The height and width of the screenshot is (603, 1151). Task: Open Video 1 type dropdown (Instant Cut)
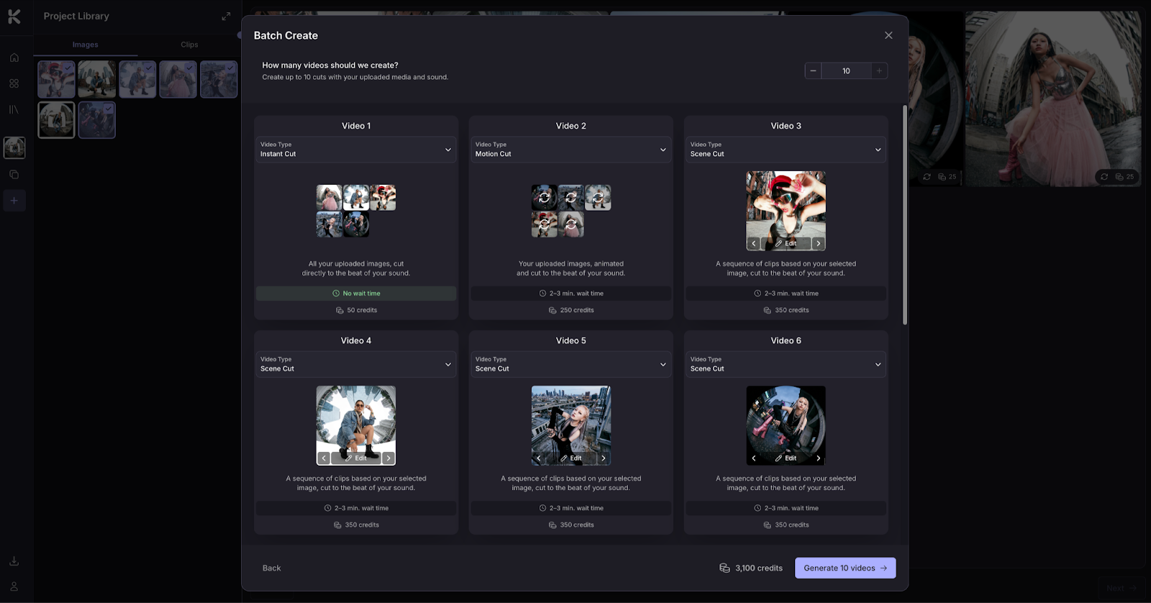(356, 149)
